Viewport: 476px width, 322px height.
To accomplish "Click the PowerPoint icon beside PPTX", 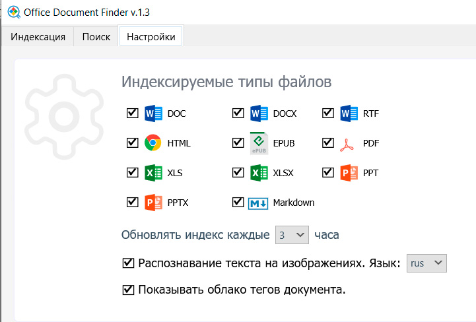I will pos(153,203).
